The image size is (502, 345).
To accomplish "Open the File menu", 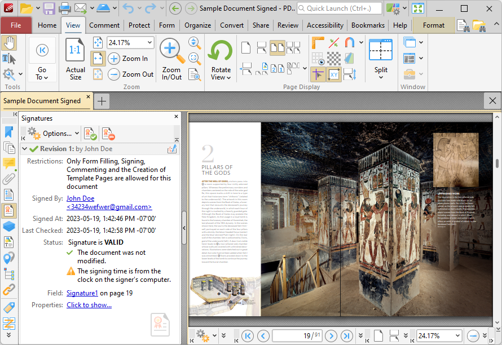I will tap(16, 25).
